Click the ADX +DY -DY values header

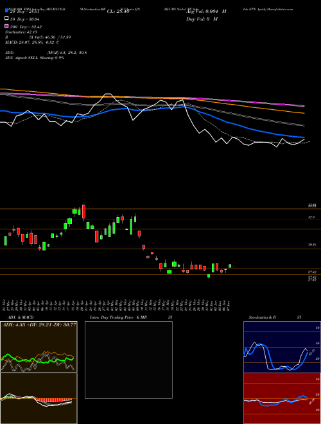point(39,324)
